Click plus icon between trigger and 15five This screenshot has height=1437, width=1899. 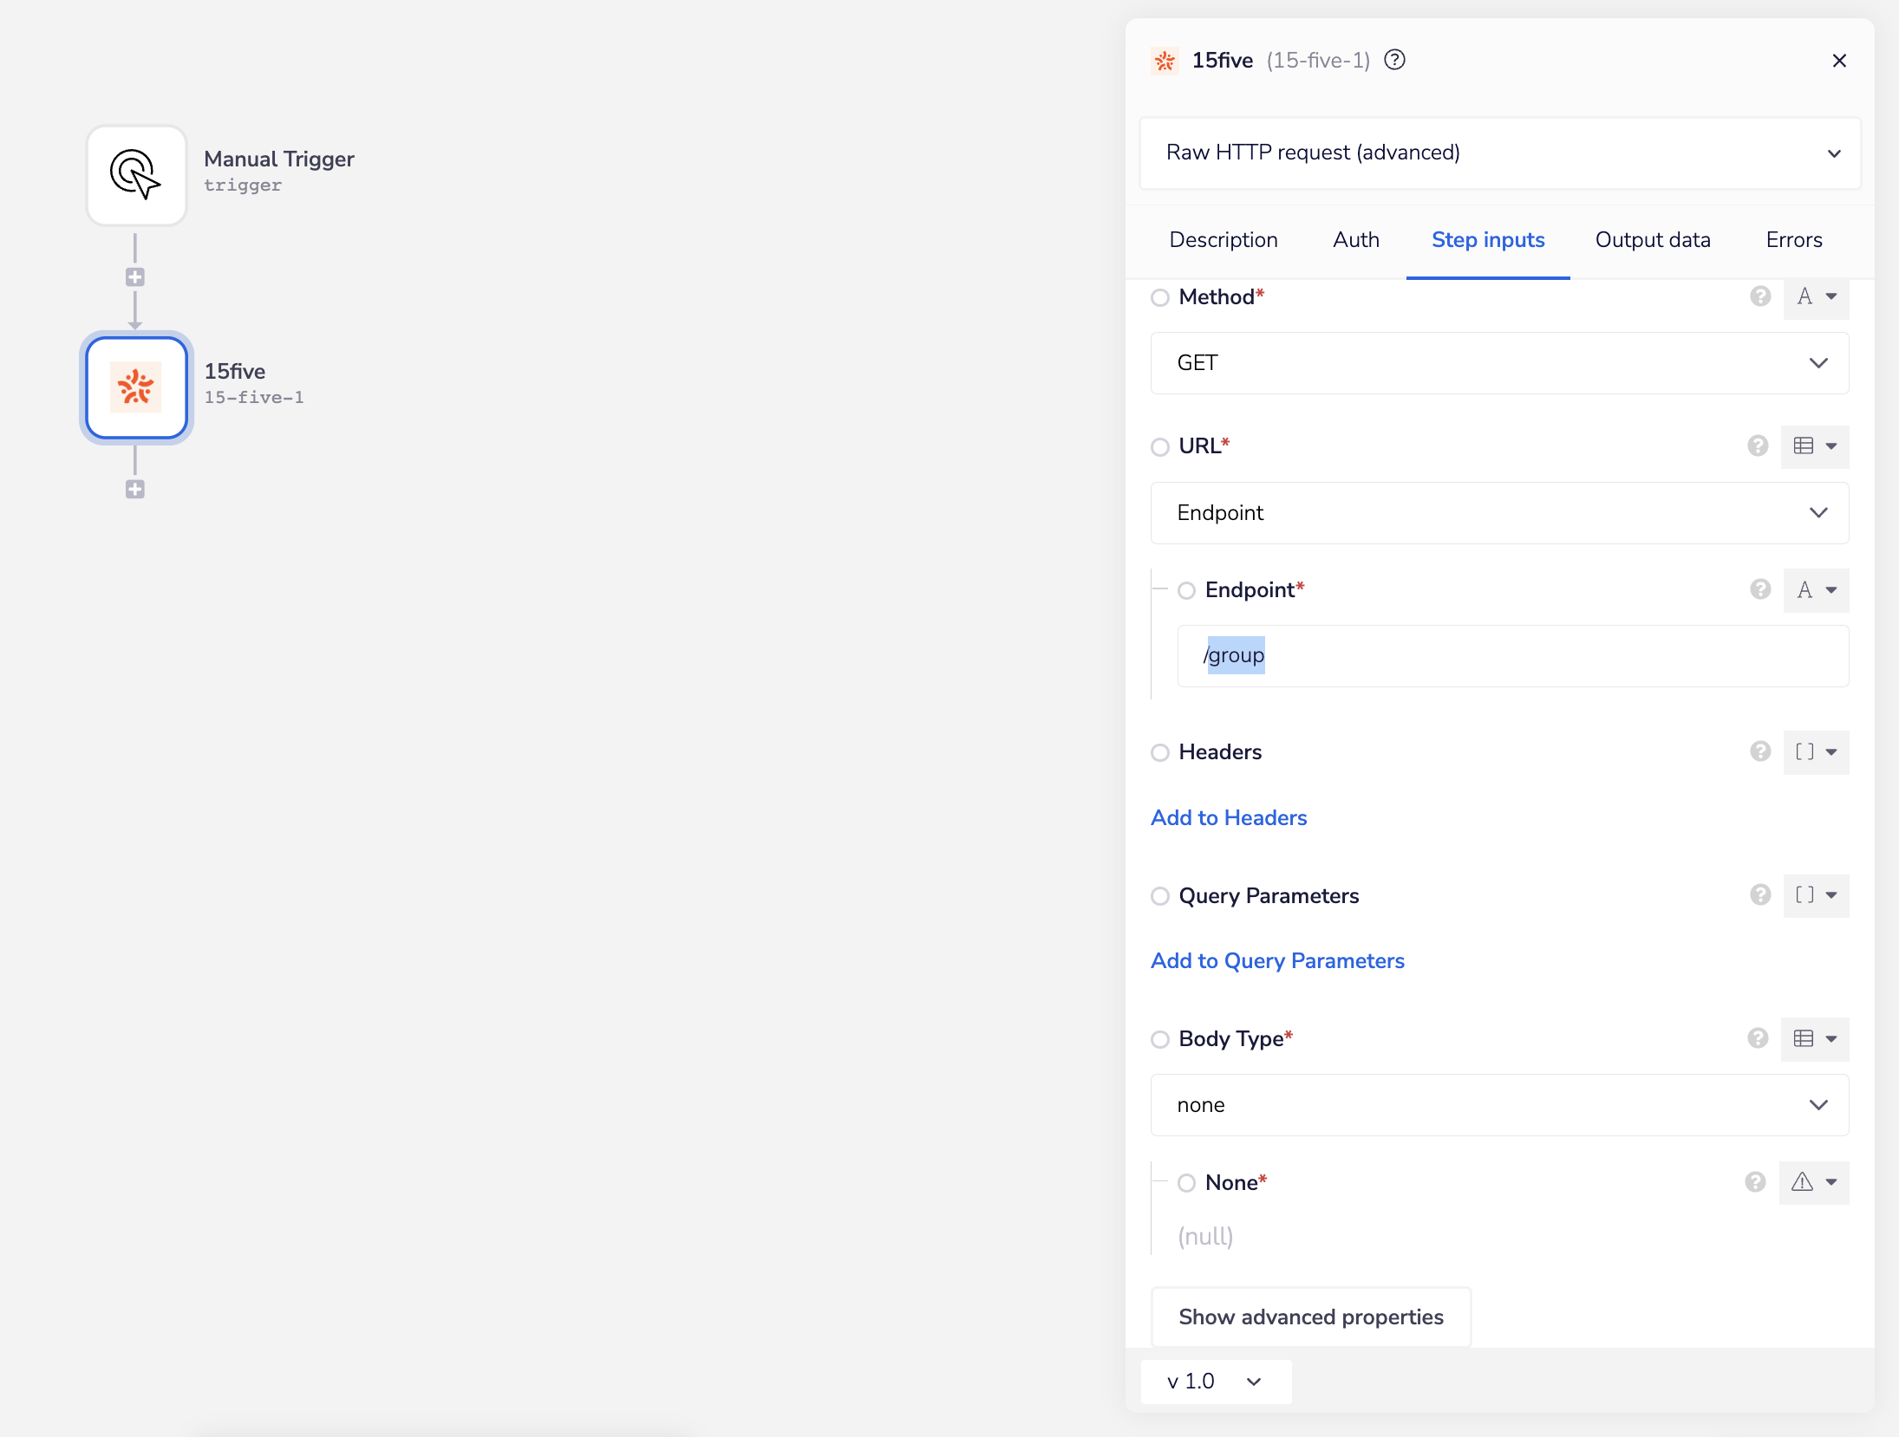[135, 277]
